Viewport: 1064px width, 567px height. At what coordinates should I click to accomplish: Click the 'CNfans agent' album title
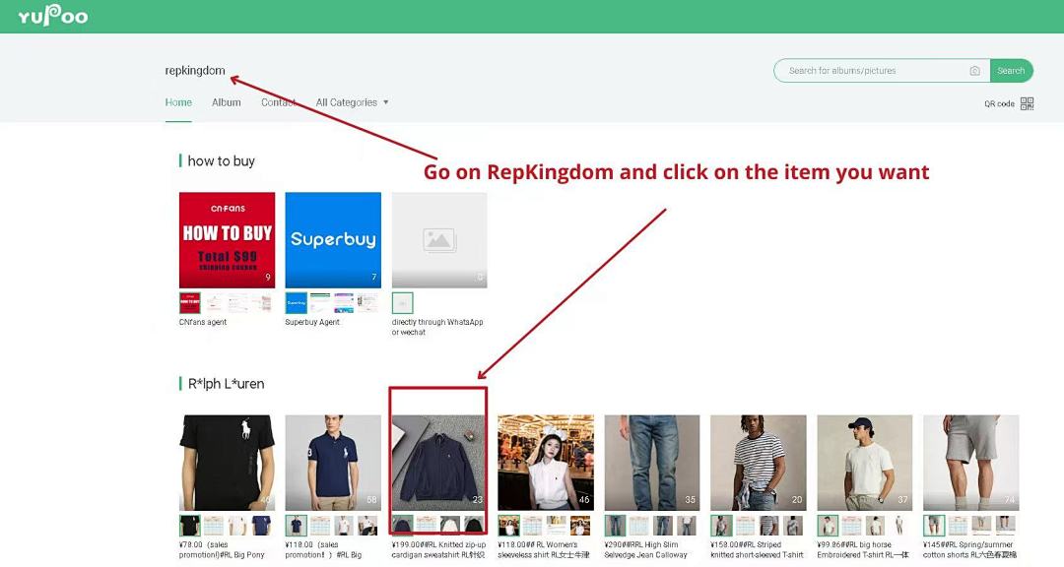coord(203,322)
